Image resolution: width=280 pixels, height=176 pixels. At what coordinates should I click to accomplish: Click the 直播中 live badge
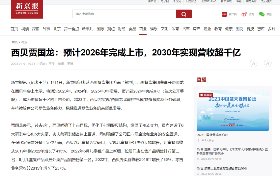206,95
